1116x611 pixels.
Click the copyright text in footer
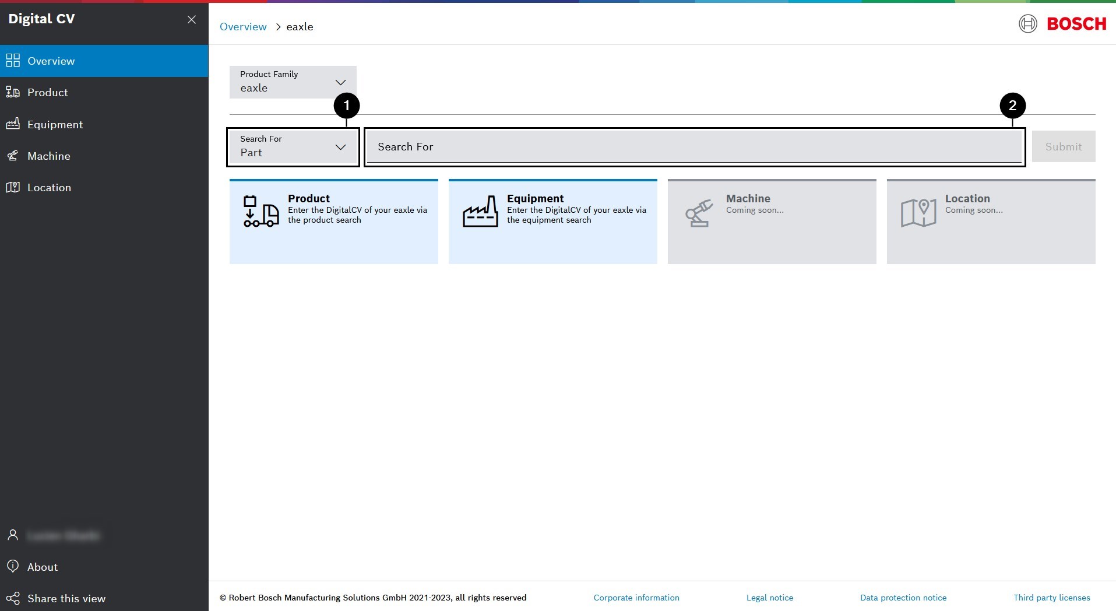[x=373, y=598]
